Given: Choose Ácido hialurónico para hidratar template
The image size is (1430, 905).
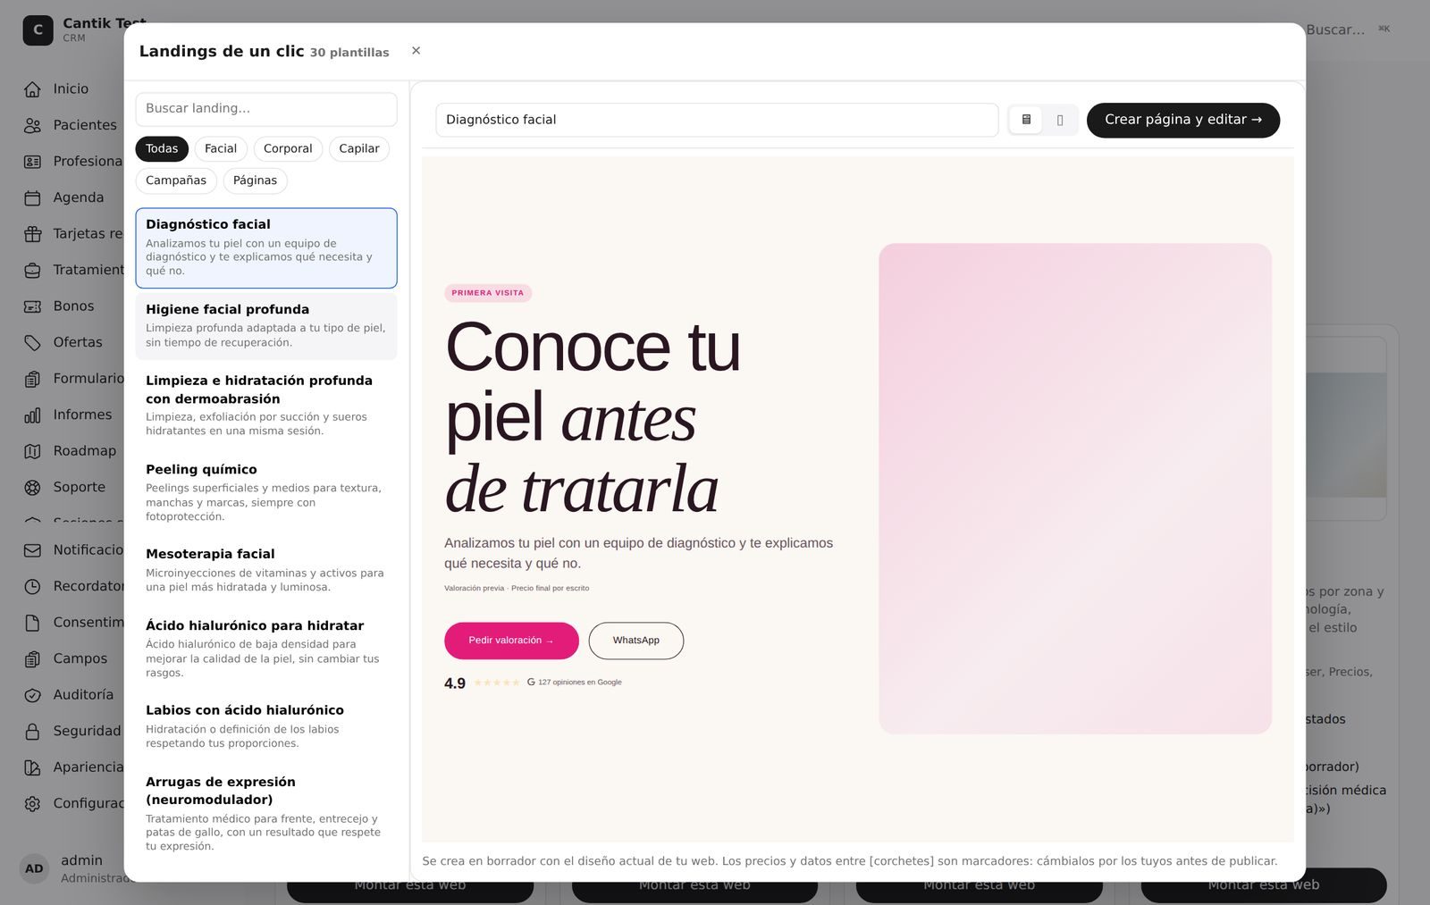Looking at the screenshot, I should coord(266,649).
